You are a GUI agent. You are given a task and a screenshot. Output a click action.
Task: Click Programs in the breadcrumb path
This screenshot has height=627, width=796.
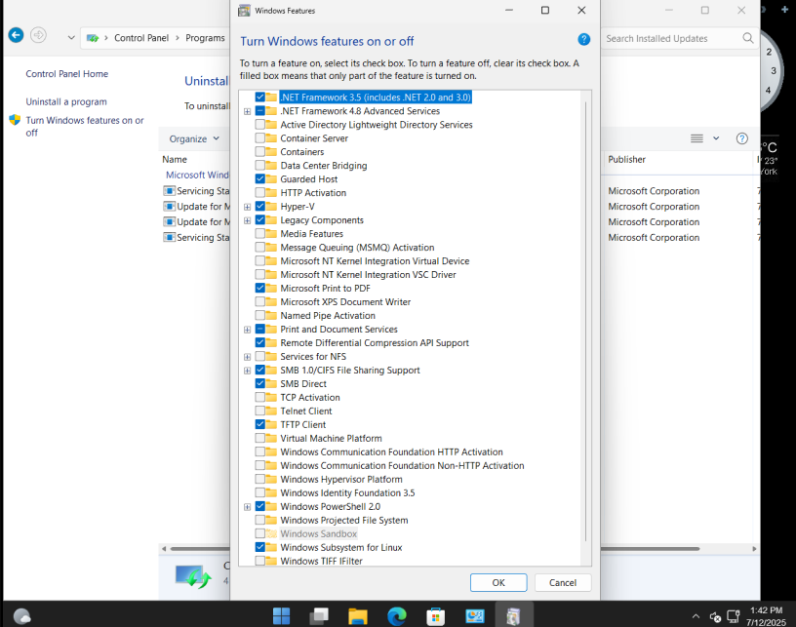pos(205,38)
